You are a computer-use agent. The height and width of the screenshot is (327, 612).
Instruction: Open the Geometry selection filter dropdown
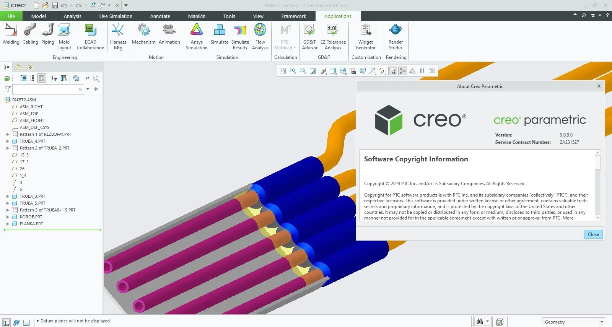point(602,322)
